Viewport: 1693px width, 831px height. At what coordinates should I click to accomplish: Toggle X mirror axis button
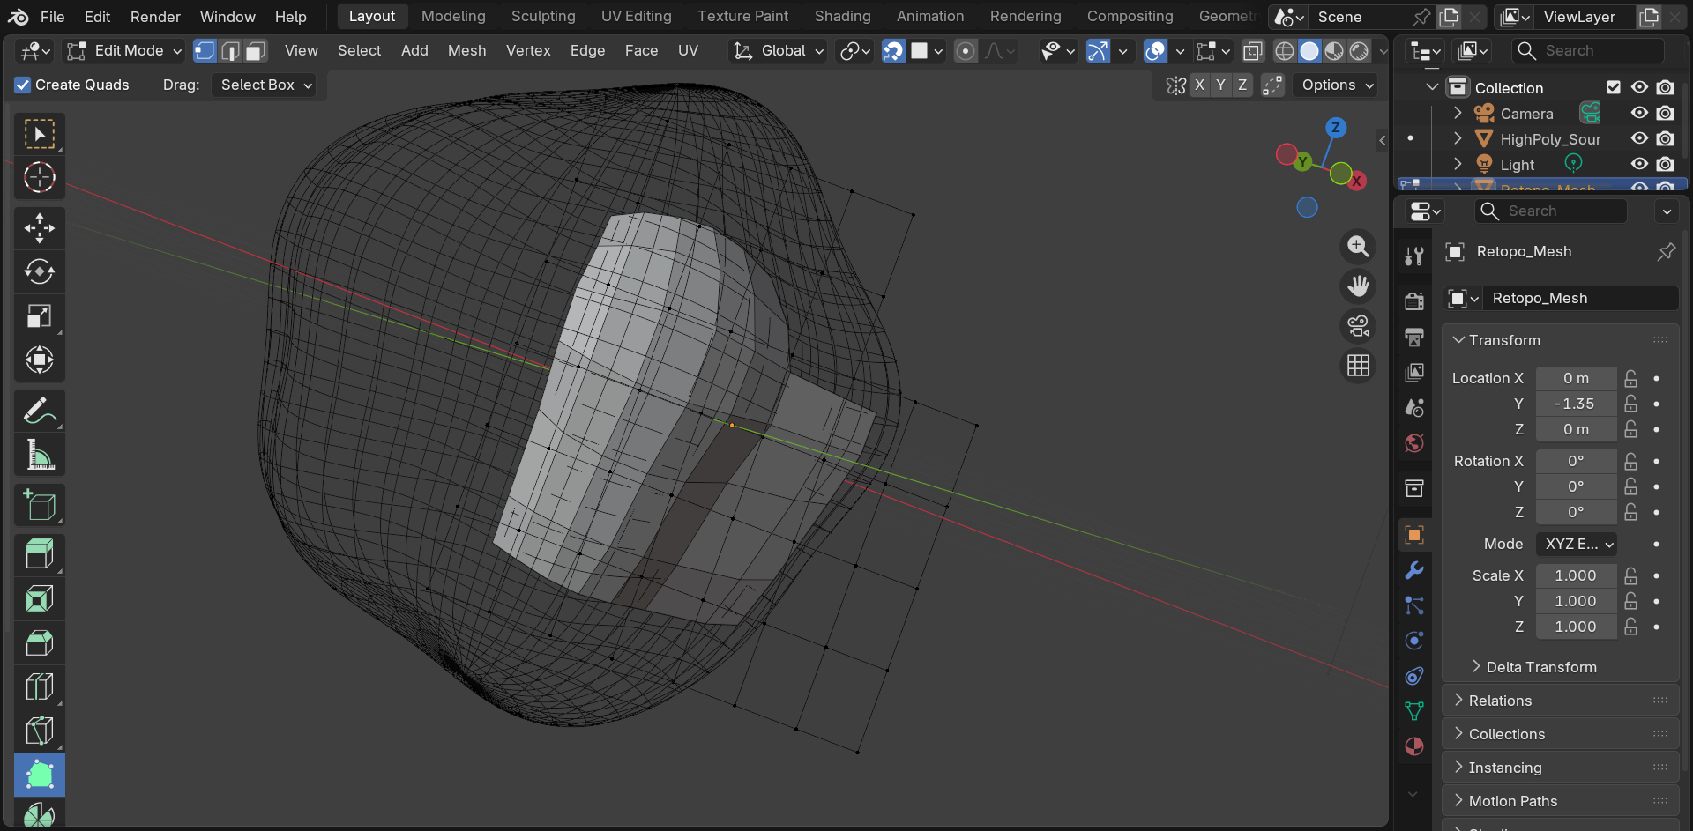[1199, 85]
